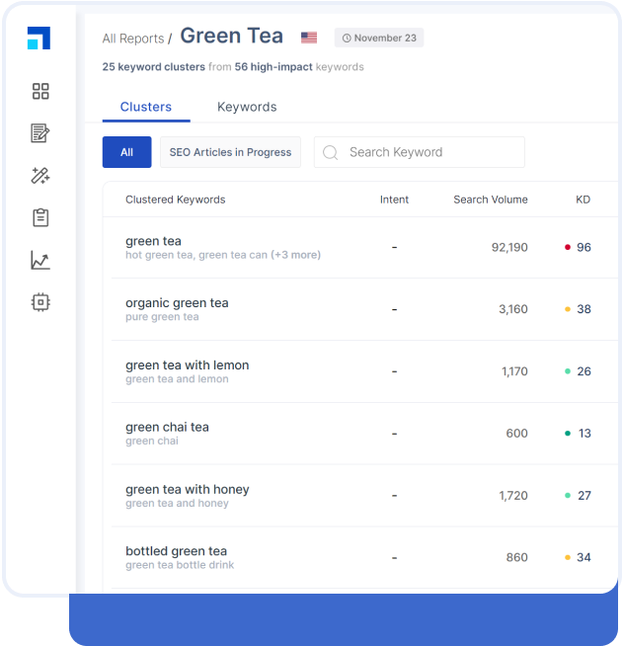Click the KD value 26
The height and width of the screenshot is (646, 623).
pos(584,371)
